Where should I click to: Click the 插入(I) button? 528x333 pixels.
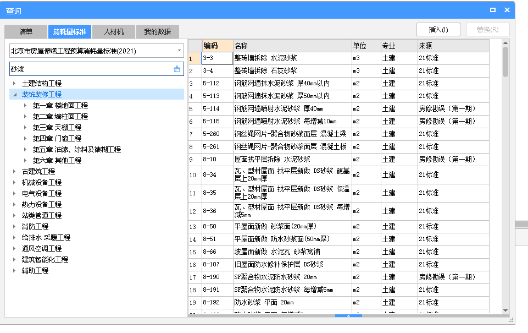pyautogui.click(x=438, y=29)
